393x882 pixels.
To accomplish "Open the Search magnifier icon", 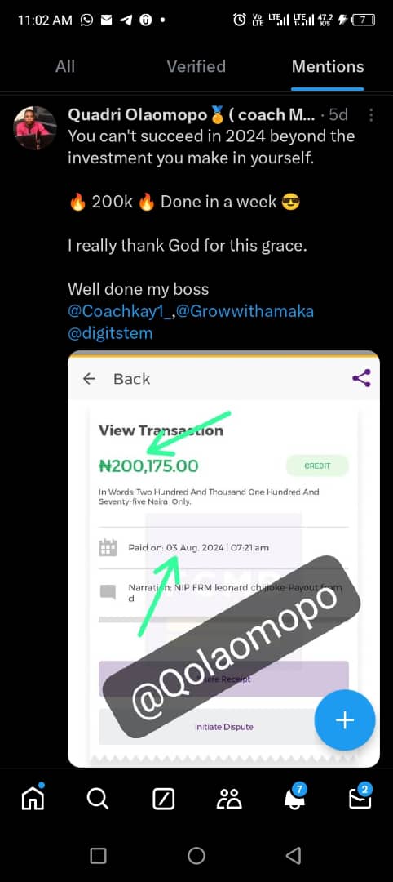I will 98,798.
